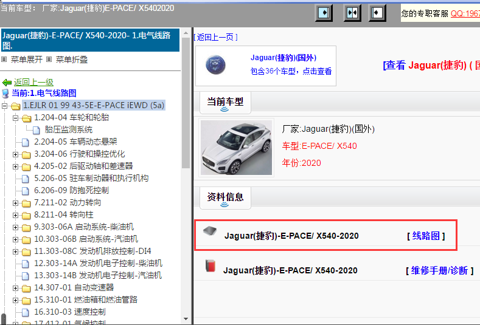
Task: Expand the 310-01 燃油箱和燃油管路 node
Action: coord(15,300)
